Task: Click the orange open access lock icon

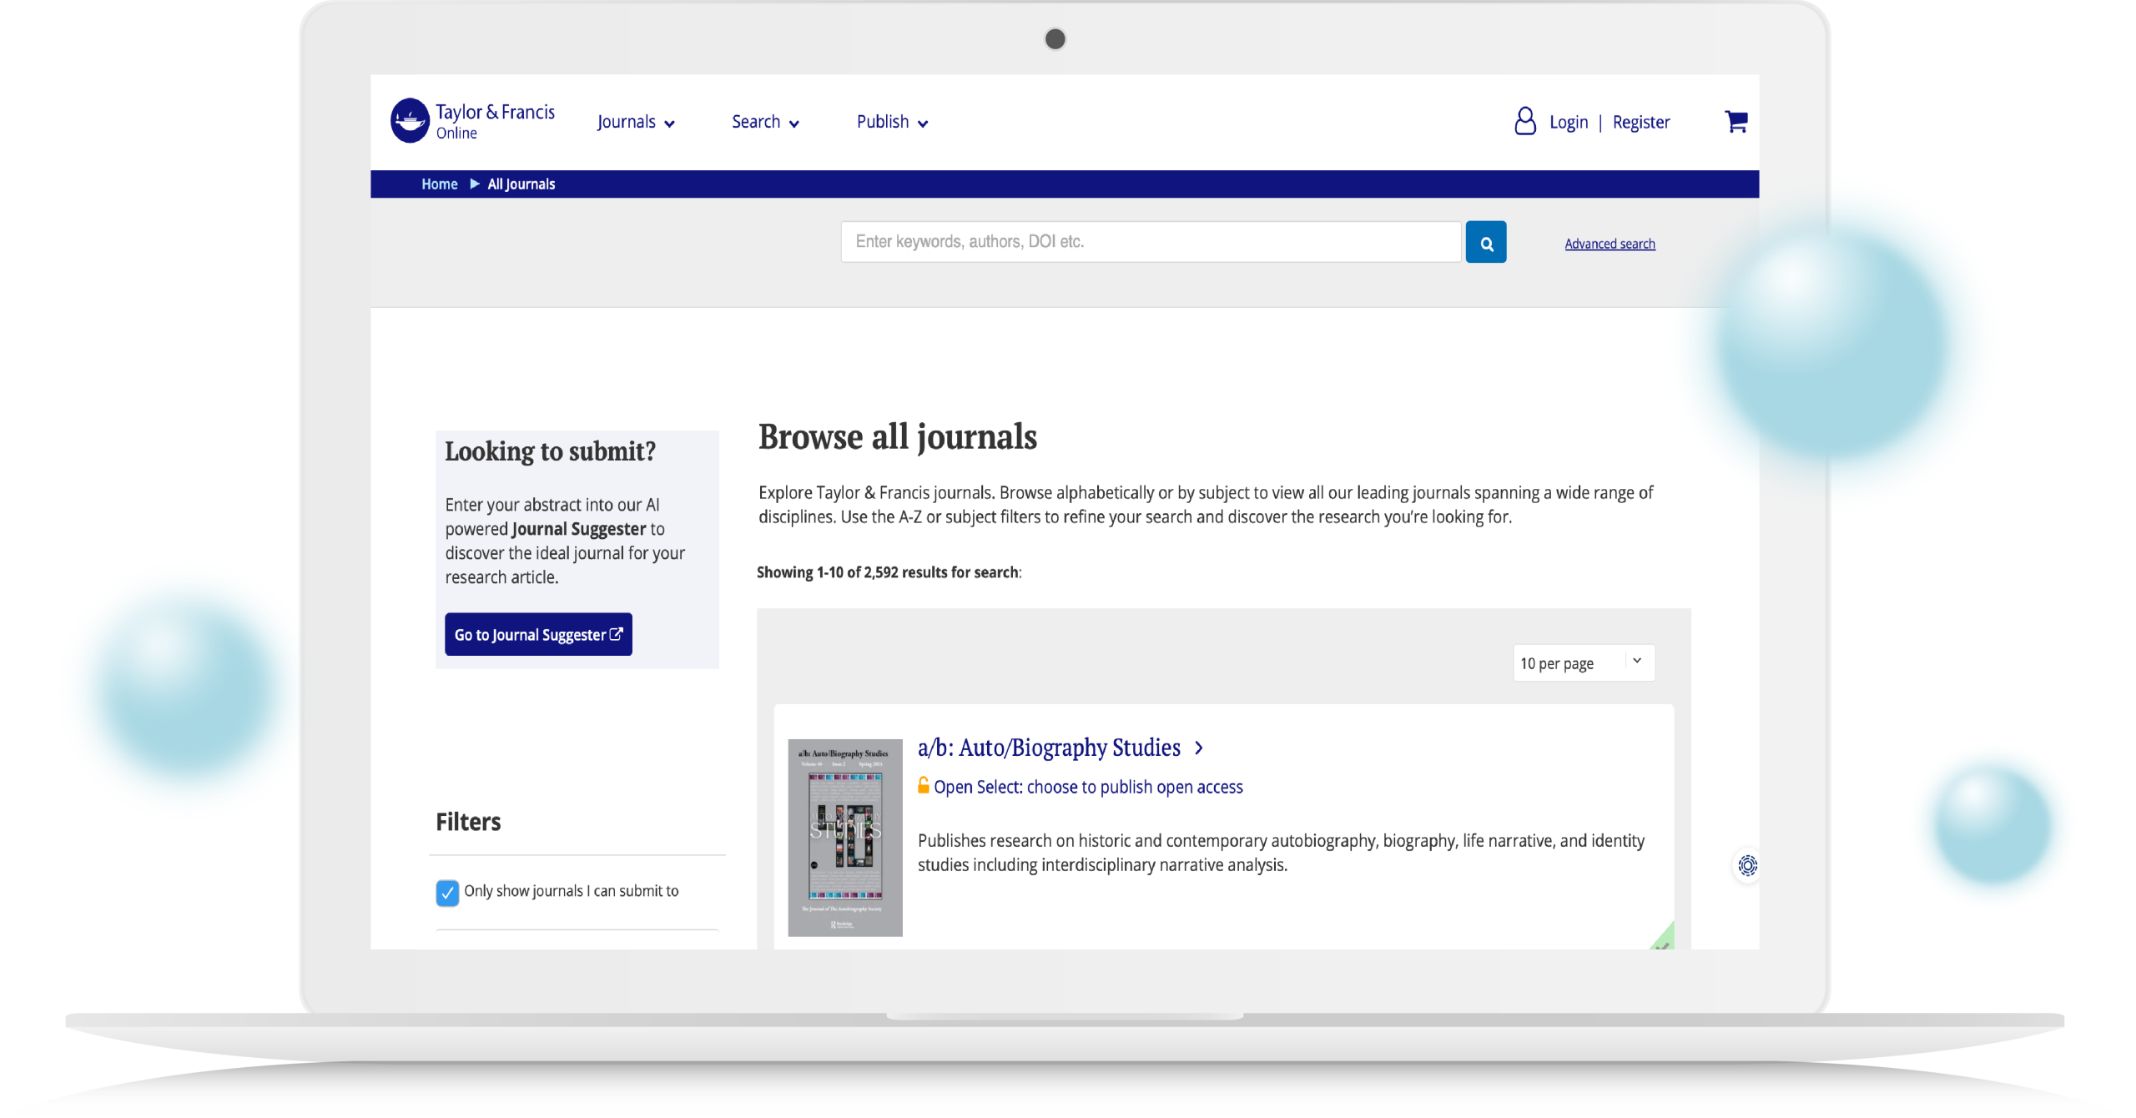Action: pos(923,785)
